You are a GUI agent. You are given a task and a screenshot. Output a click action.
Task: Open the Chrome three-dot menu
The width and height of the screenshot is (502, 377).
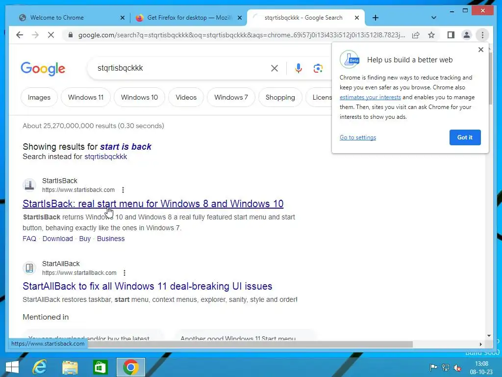coord(482,35)
